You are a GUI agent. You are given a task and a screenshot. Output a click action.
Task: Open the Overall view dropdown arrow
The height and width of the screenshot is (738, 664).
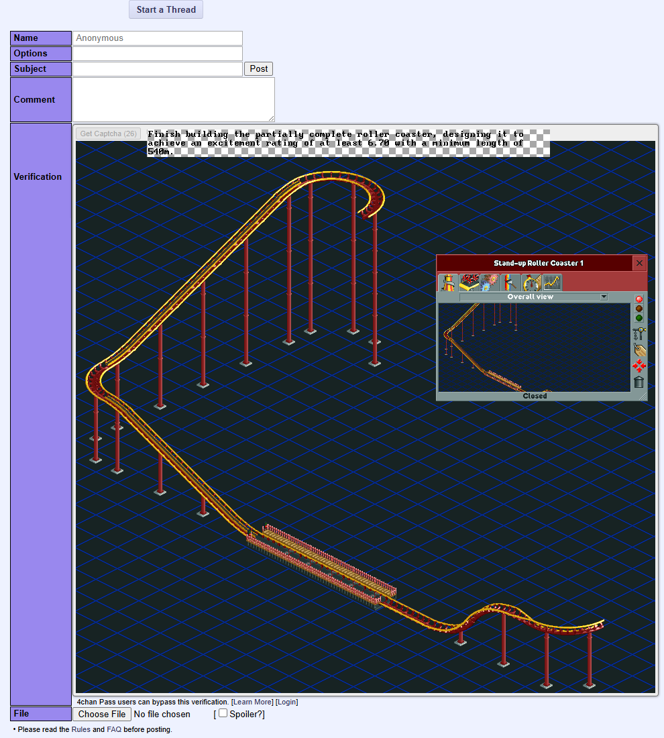pyautogui.click(x=604, y=297)
